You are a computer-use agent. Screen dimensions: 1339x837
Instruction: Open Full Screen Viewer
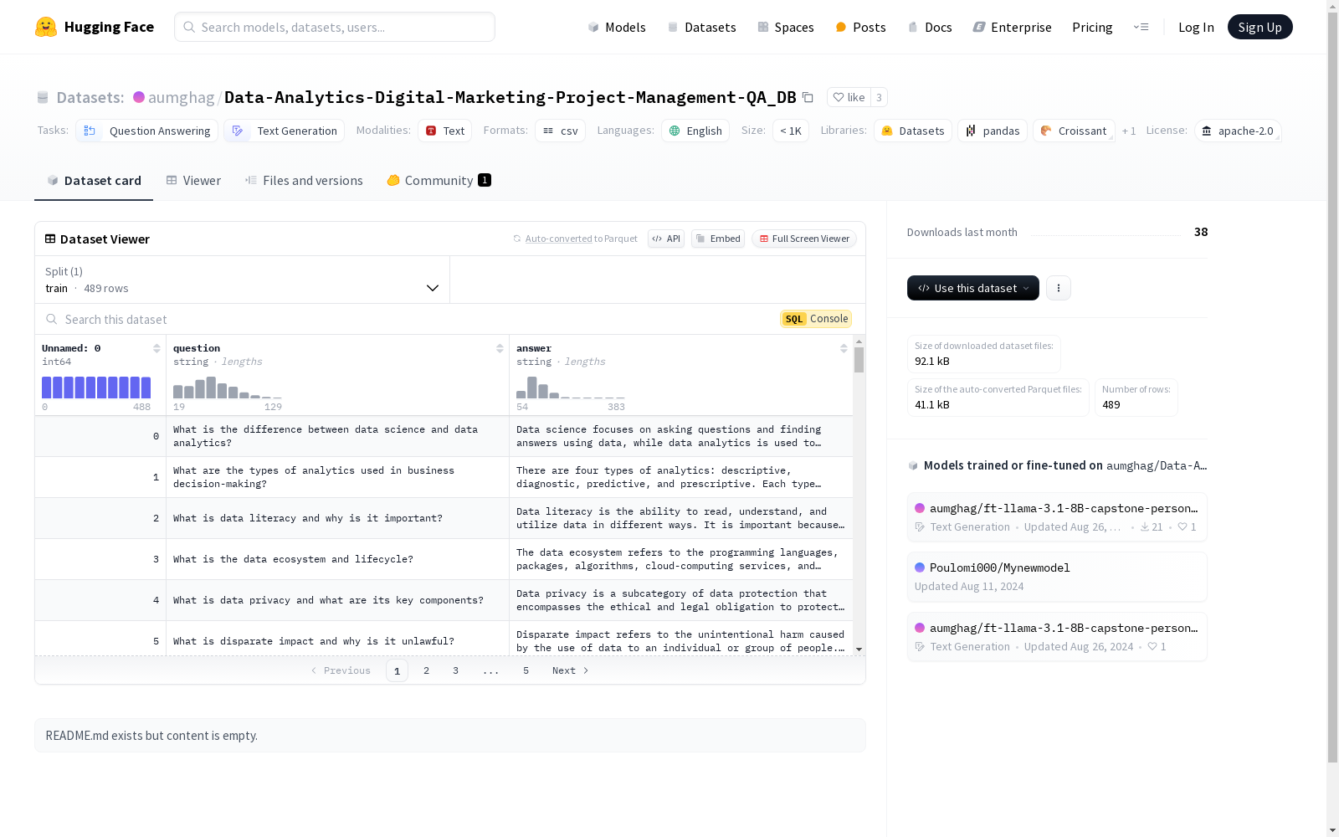click(x=804, y=239)
